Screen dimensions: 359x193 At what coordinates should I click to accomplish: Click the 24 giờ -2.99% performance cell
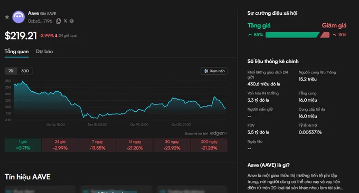[x=60, y=145]
